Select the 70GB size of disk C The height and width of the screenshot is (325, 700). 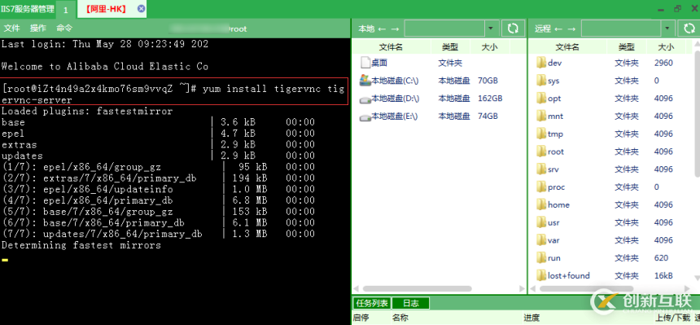coord(488,81)
